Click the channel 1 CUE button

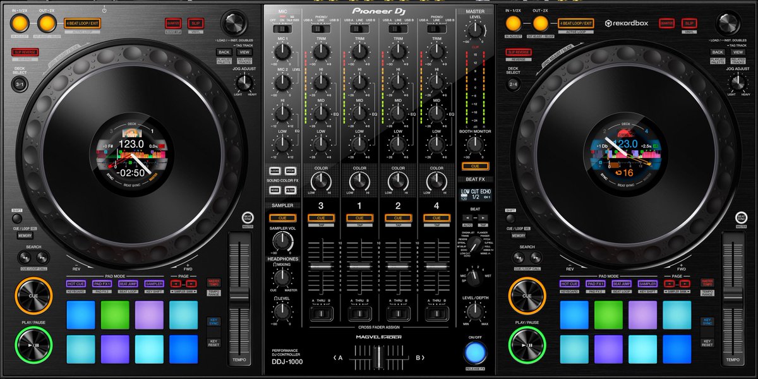point(359,218)
